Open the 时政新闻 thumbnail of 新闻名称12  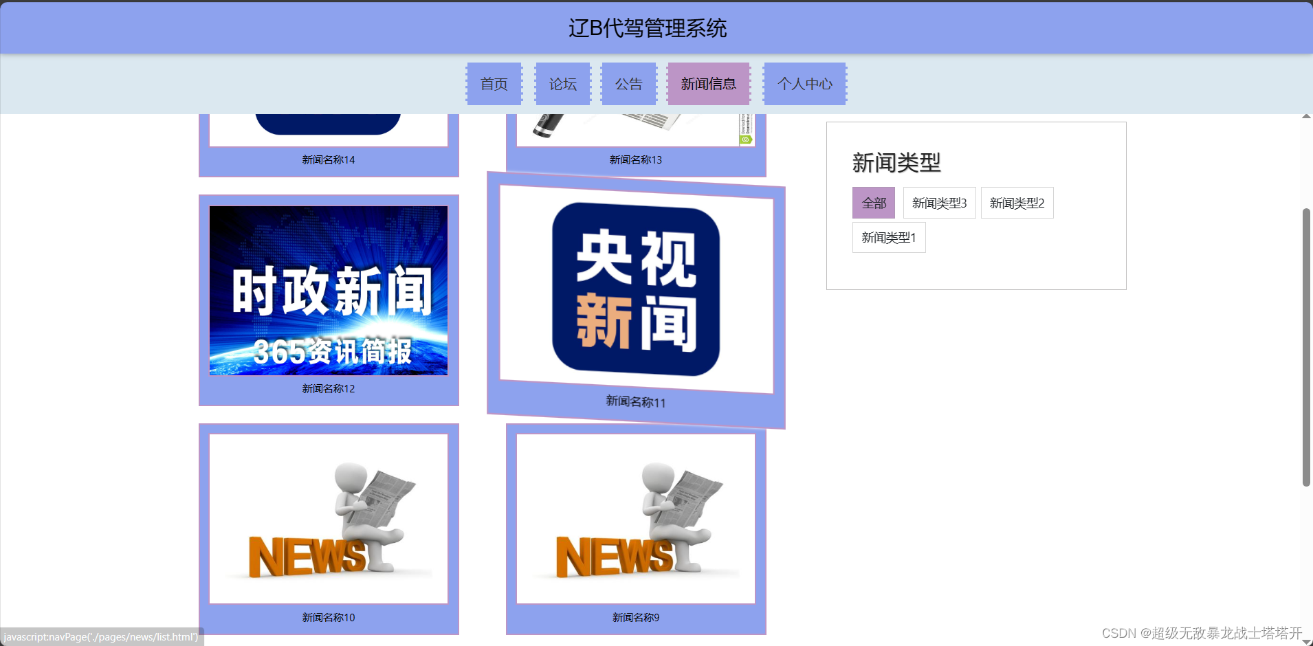(329, 291)
